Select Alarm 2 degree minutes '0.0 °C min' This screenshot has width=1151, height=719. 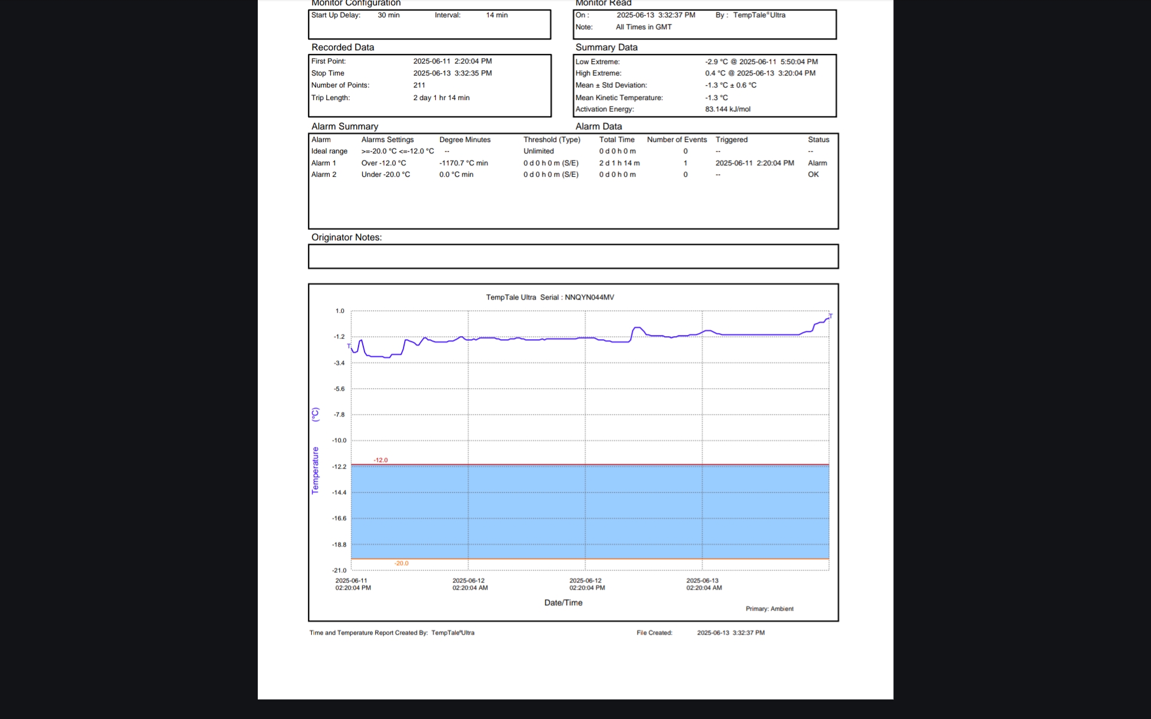click(456, 174)
